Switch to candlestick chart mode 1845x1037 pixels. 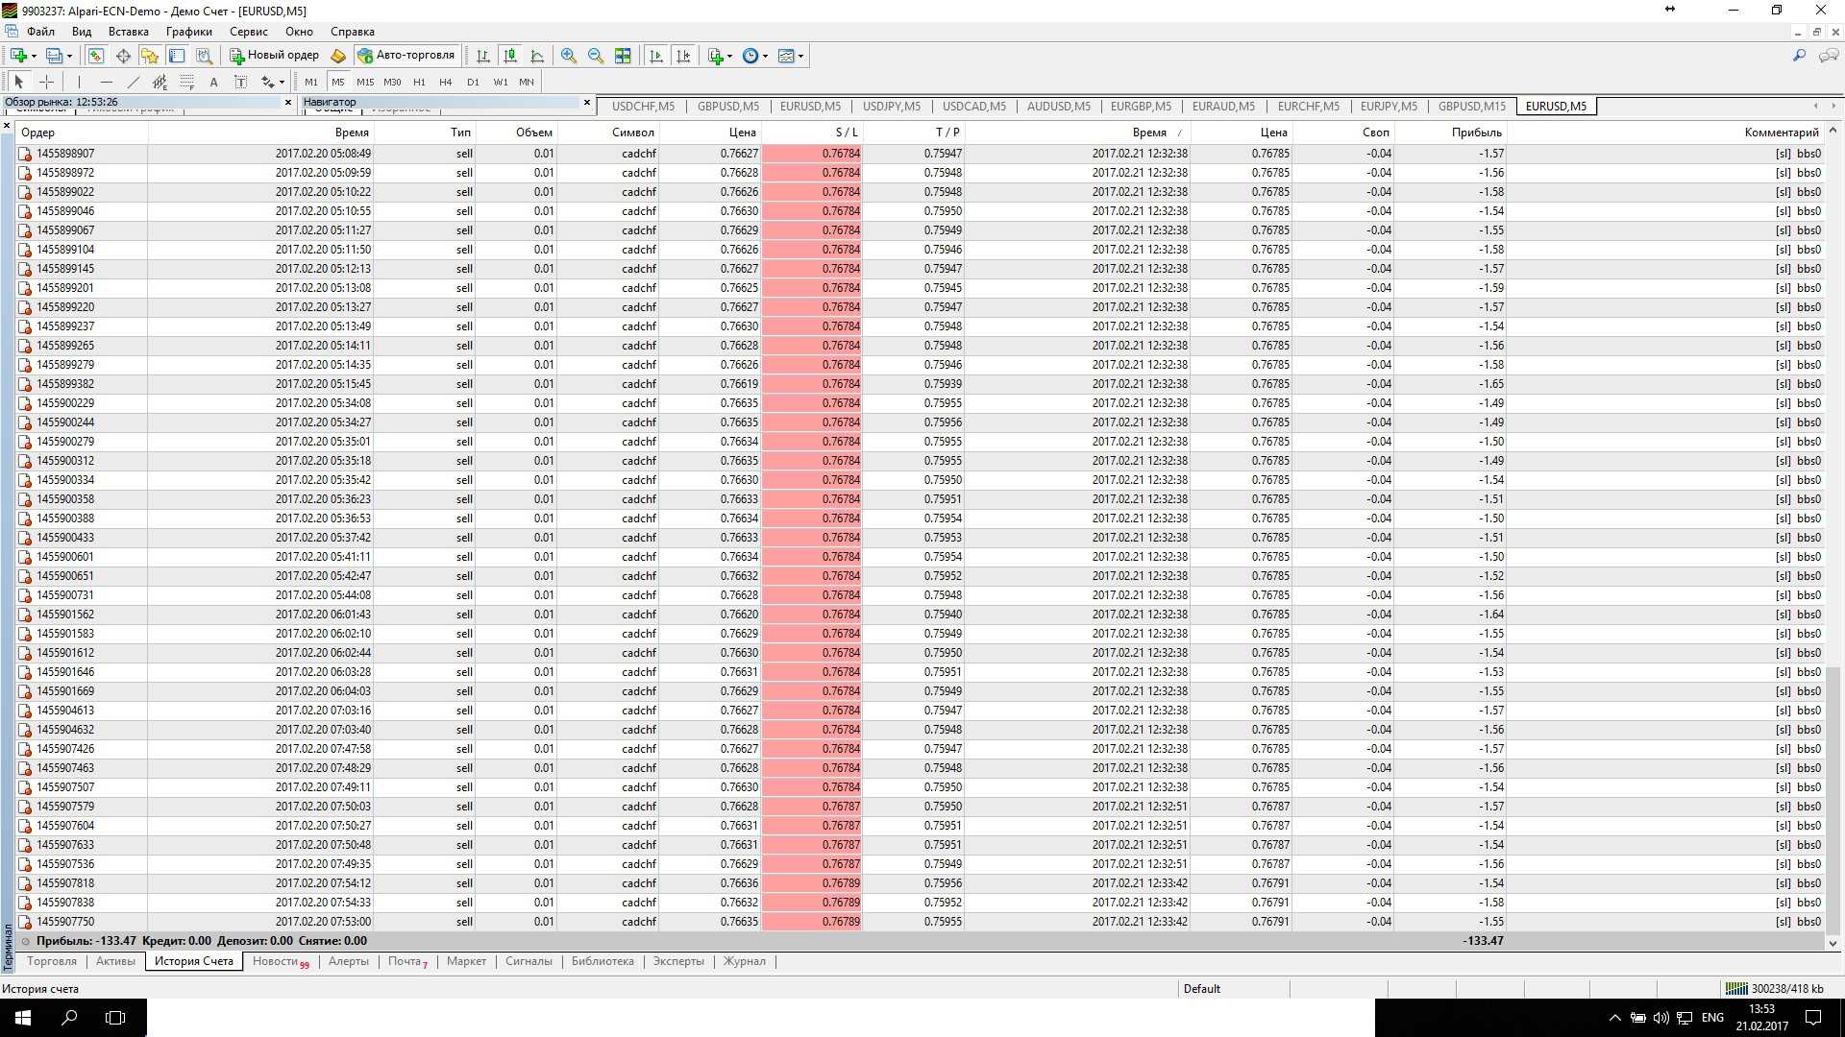click(510, 56)
